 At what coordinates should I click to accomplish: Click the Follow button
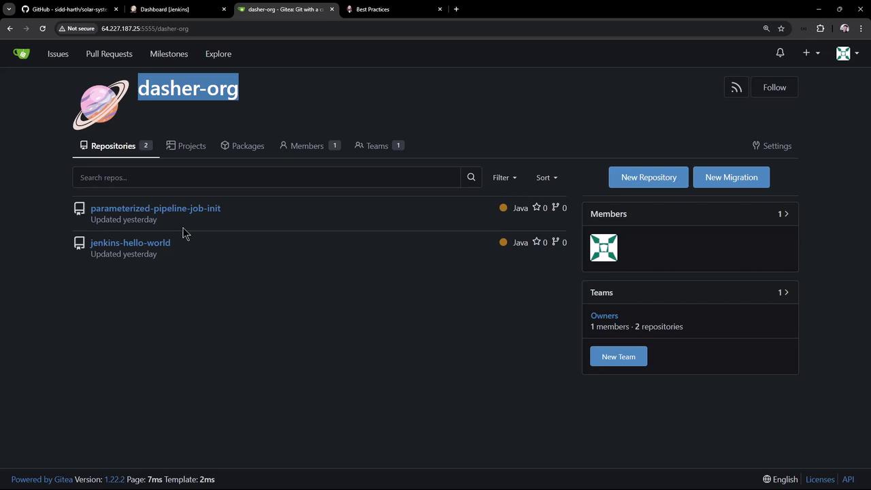[774, 87]
